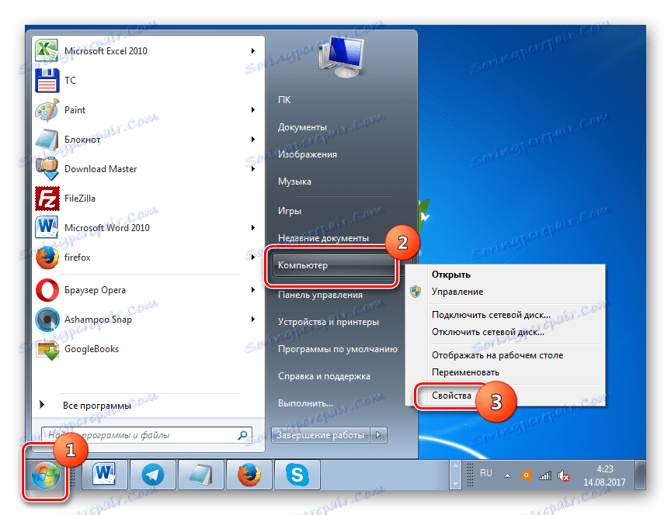
Task: Open Игры in Start menu
Action: [289, 211]
